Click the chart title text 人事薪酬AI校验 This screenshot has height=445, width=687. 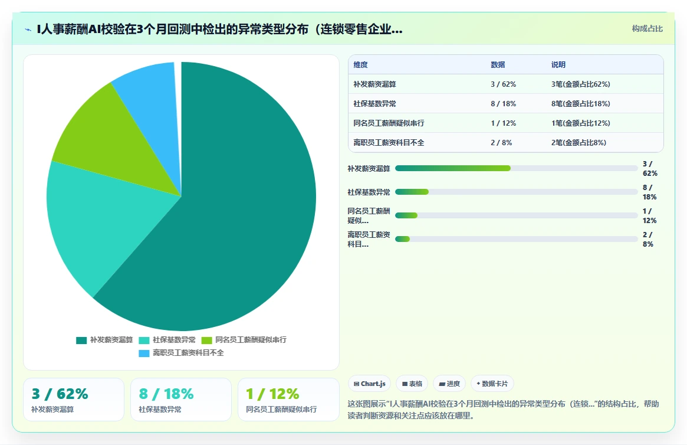pyautogui.click(x=81, y=30)
